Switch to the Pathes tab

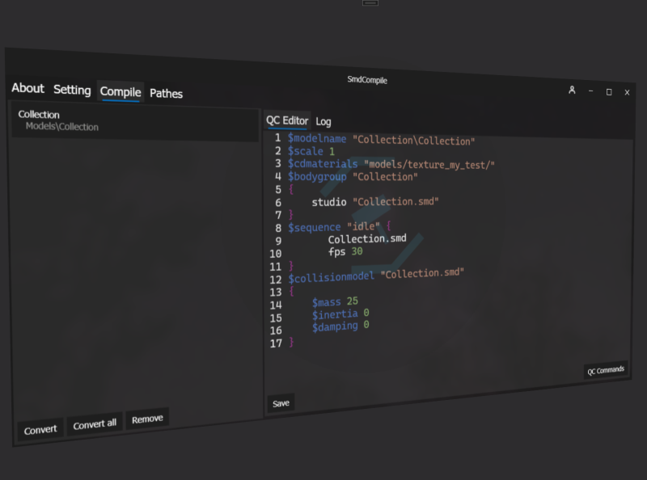click(x=166, y=94)
